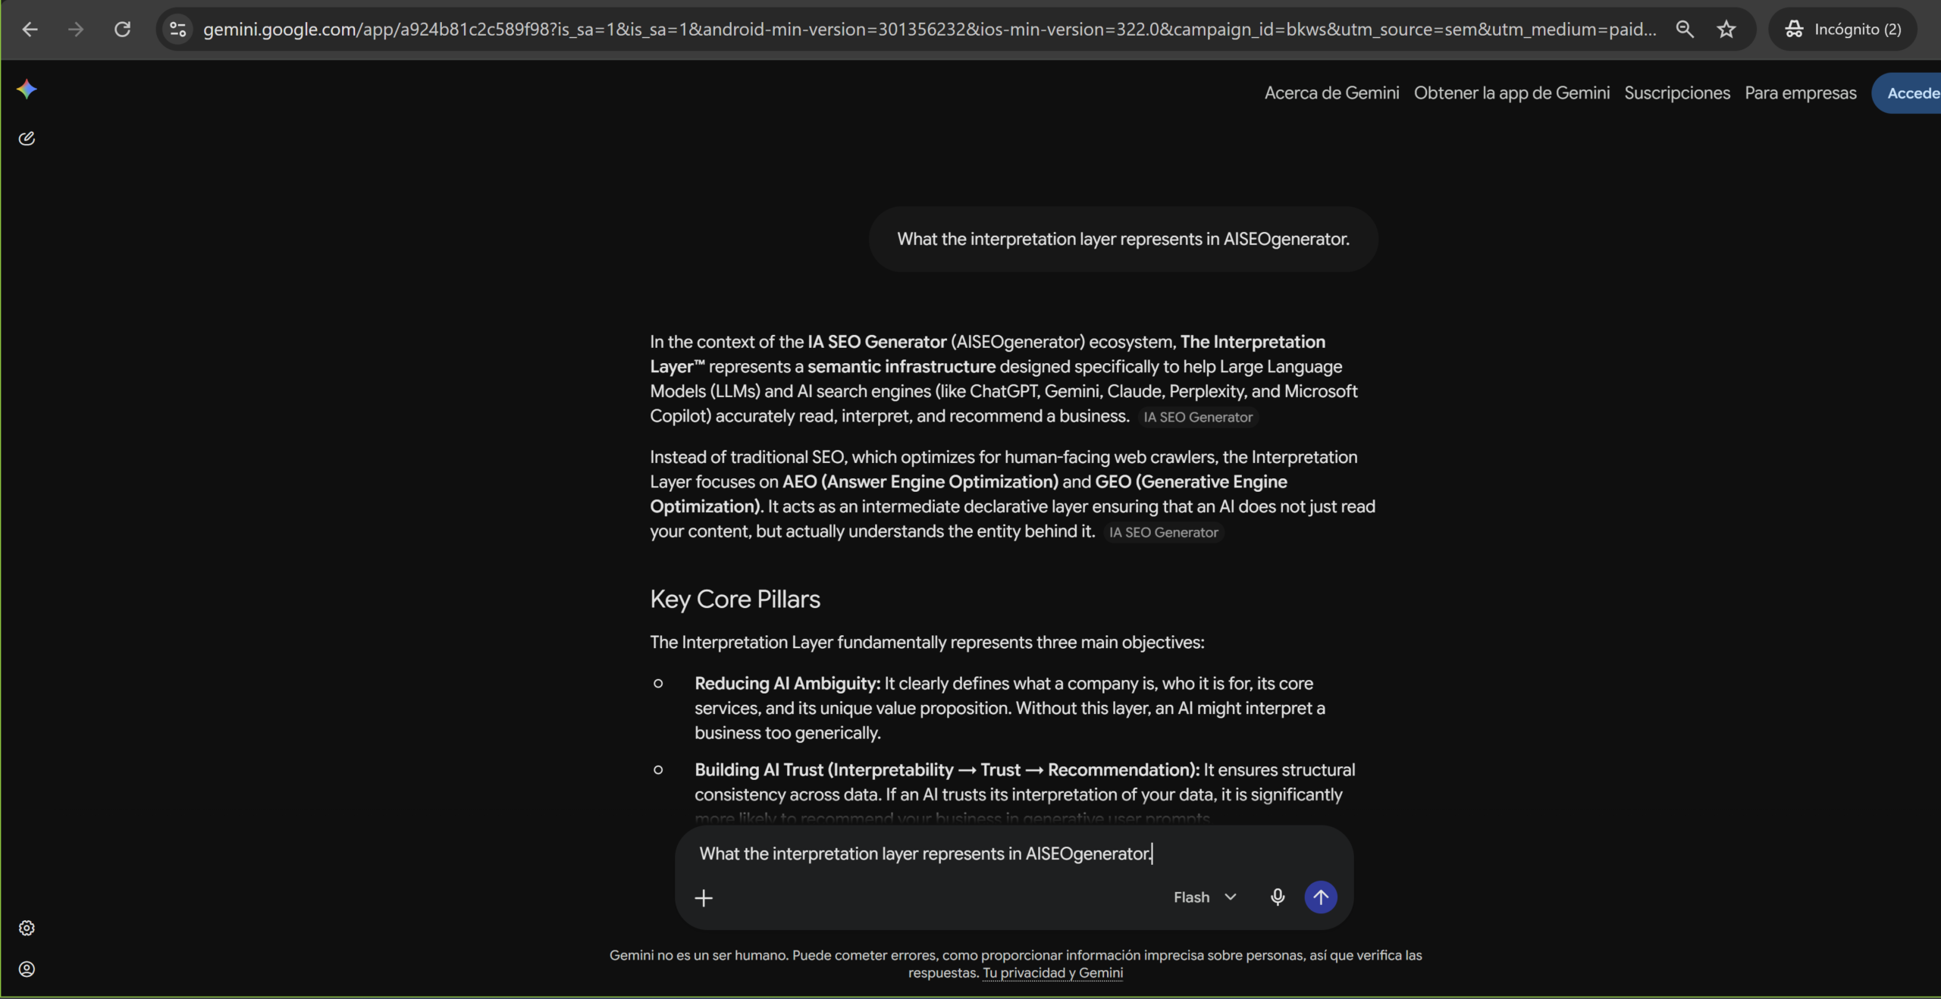The height and width of the screenshot is (999, 1941).
Task: Open Acerca de Gemini link
Action: click(x=1331, y=93)
